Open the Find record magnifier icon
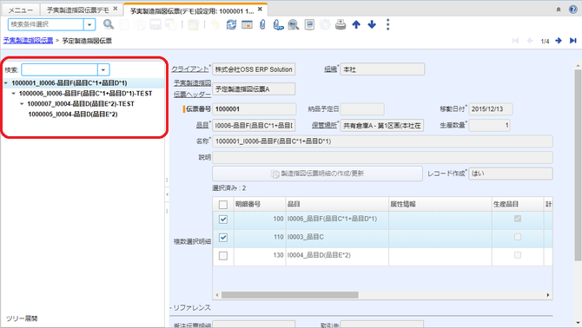The image size is (582, 328). coord(109,24)
